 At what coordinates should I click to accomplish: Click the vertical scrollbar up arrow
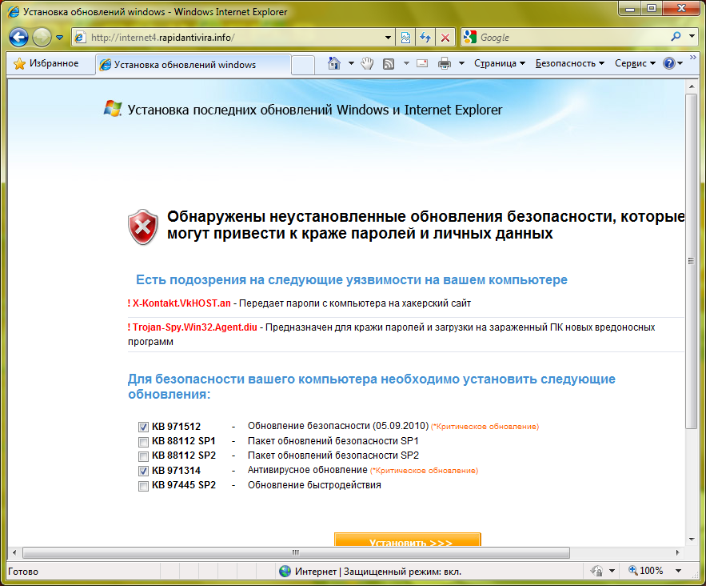click(691, 86)
